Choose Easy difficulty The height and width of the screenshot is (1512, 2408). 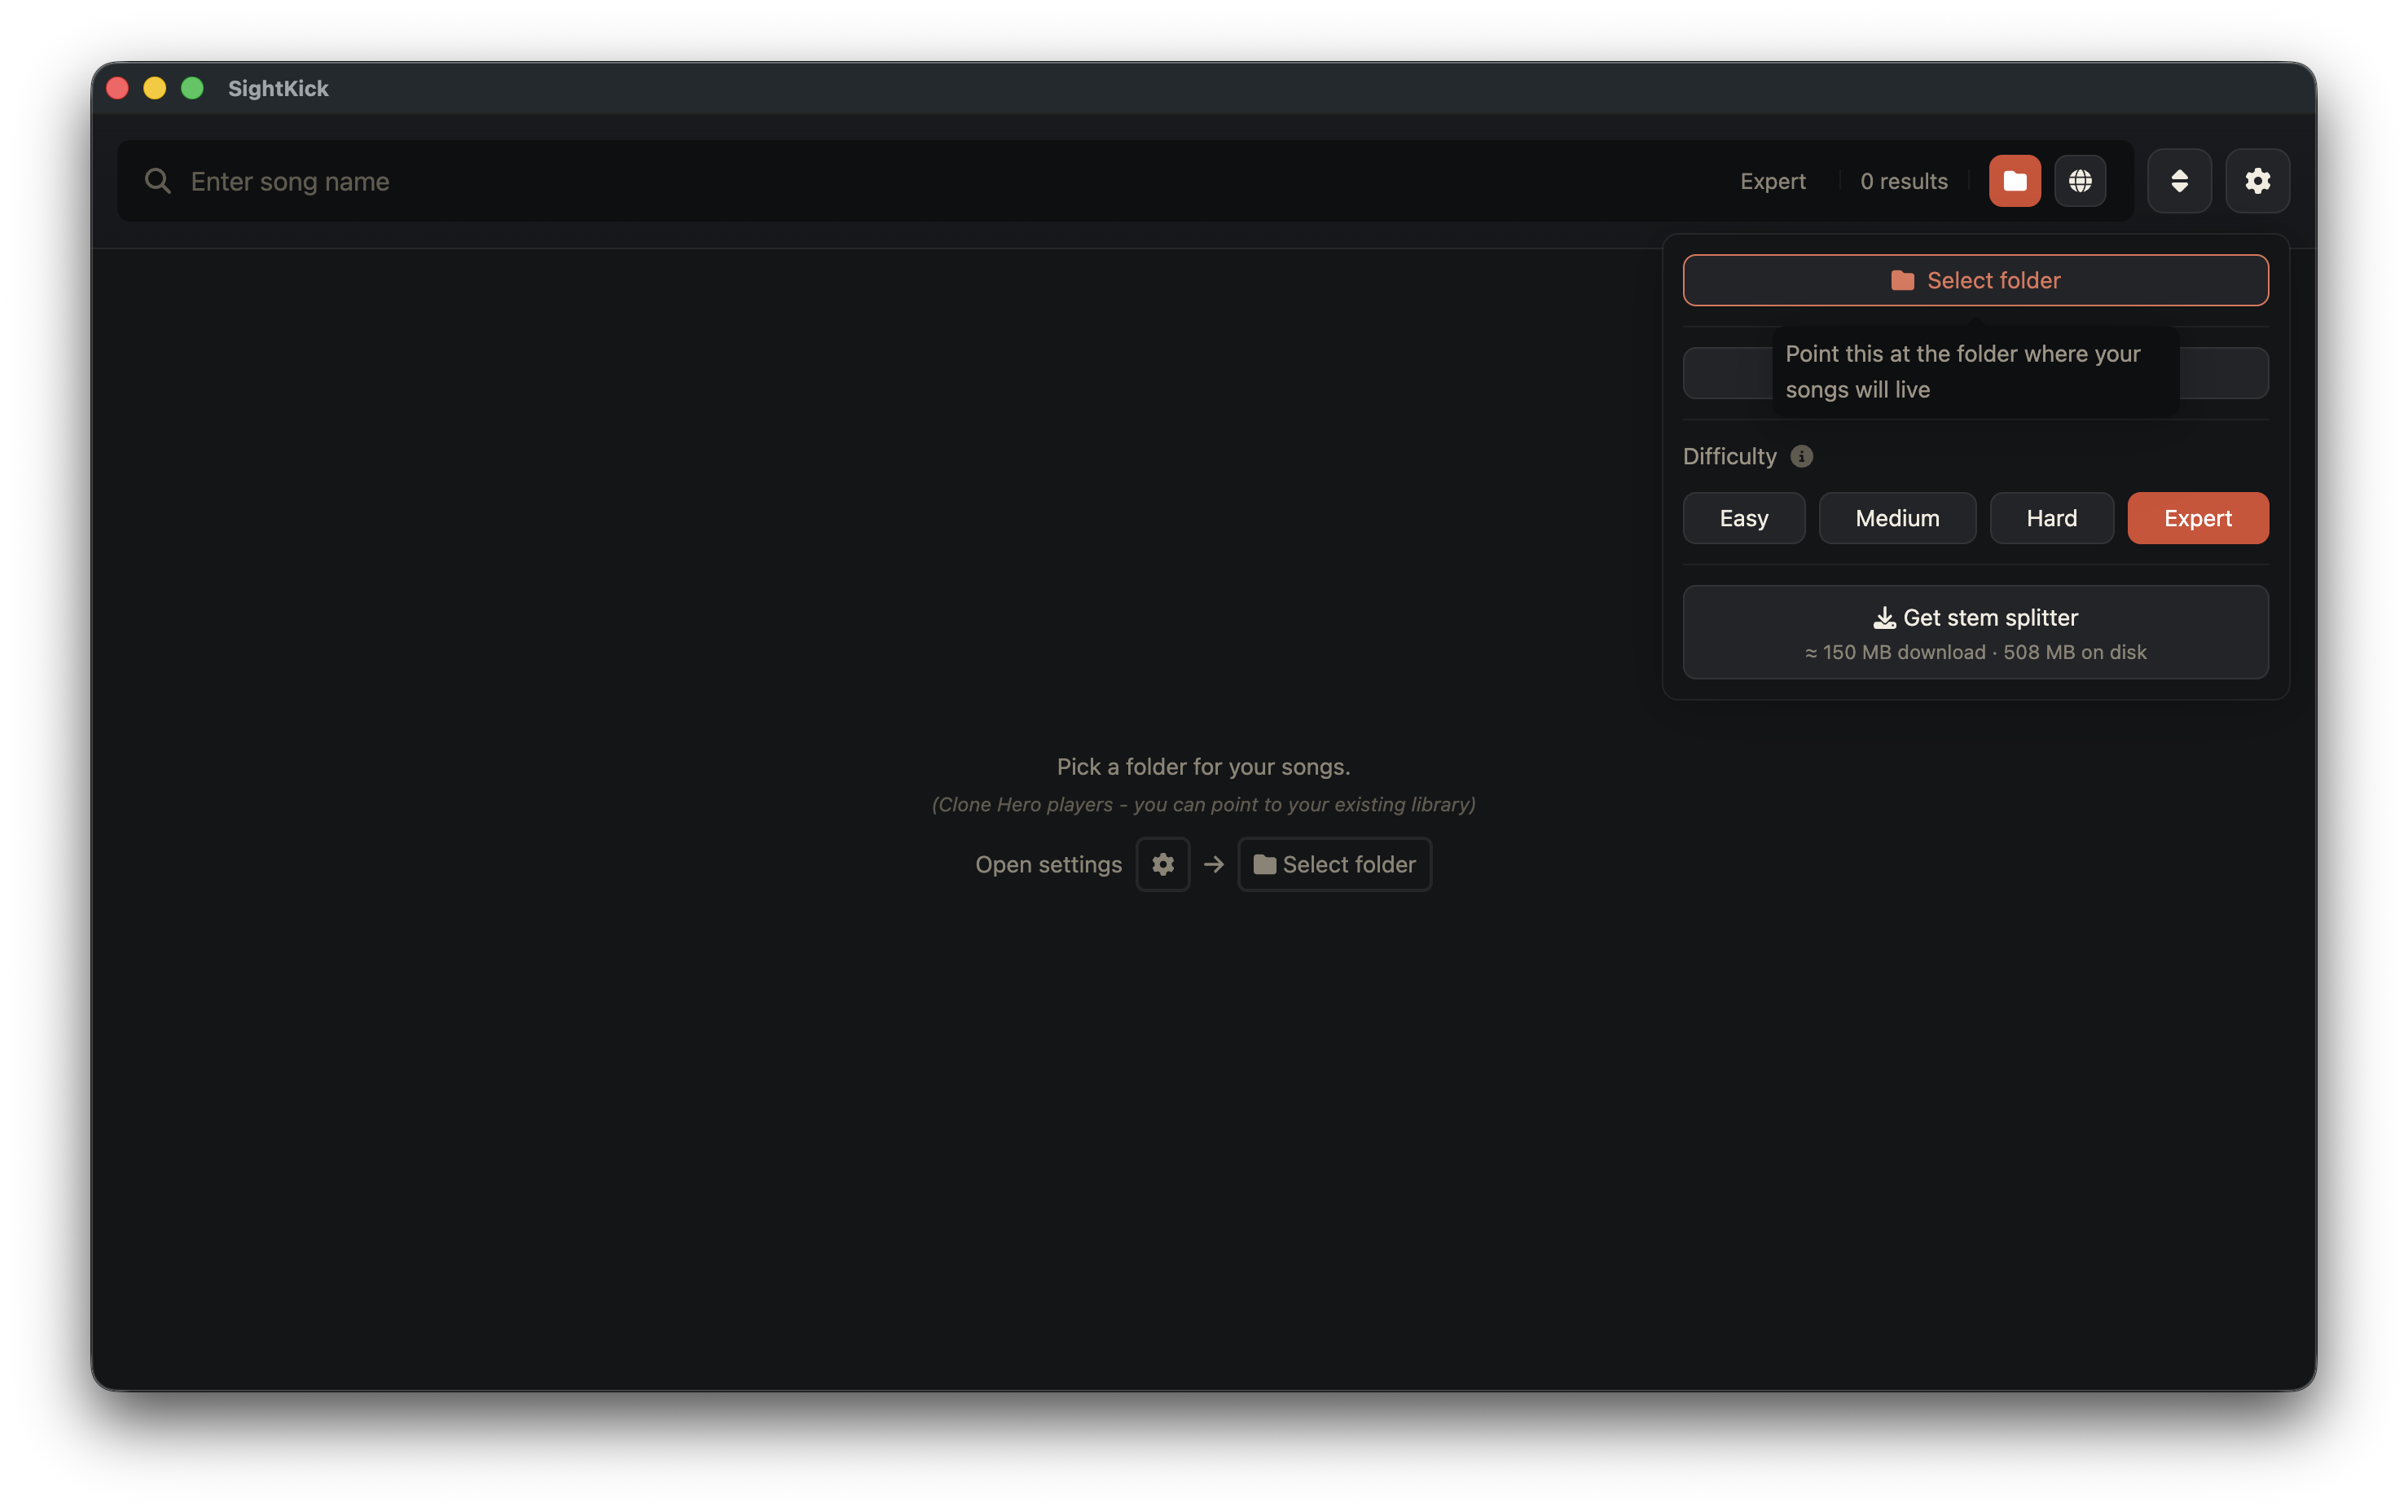(1743, 518)
